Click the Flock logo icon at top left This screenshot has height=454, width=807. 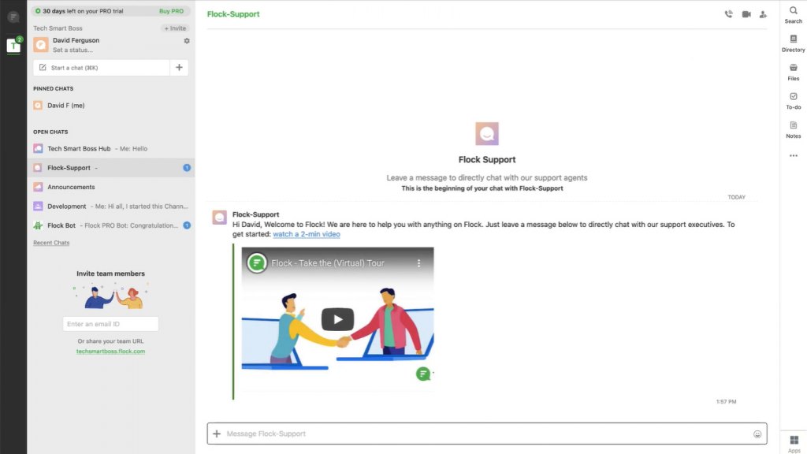pos(13,17)
